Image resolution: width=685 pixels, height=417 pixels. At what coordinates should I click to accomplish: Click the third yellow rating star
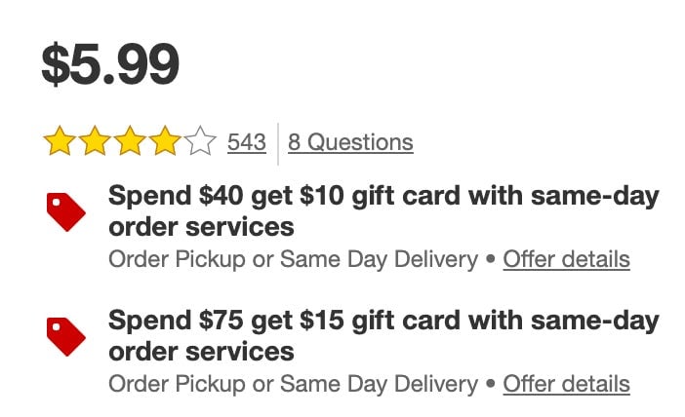130,141
